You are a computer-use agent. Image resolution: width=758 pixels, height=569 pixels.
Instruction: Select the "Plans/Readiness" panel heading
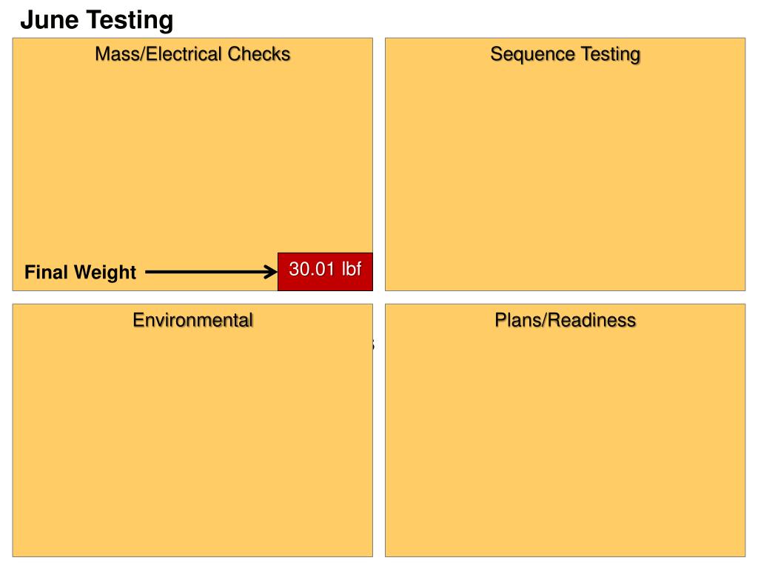[x=565, y=320]
